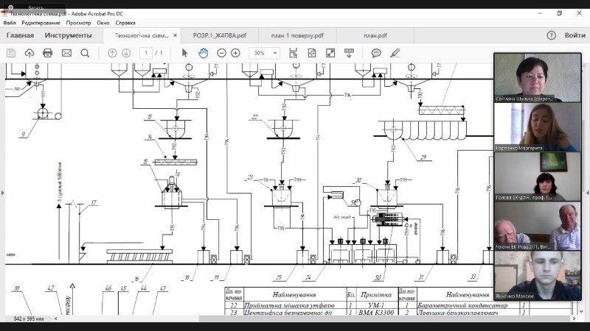
Task: Zoom out with minus button
Action: tap(221, 53)
